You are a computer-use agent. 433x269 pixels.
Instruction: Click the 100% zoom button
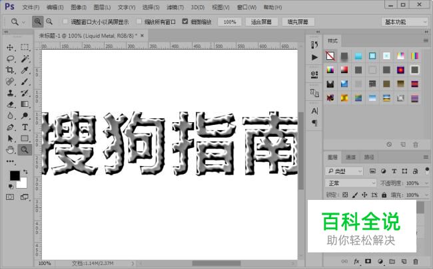point(229,22)
